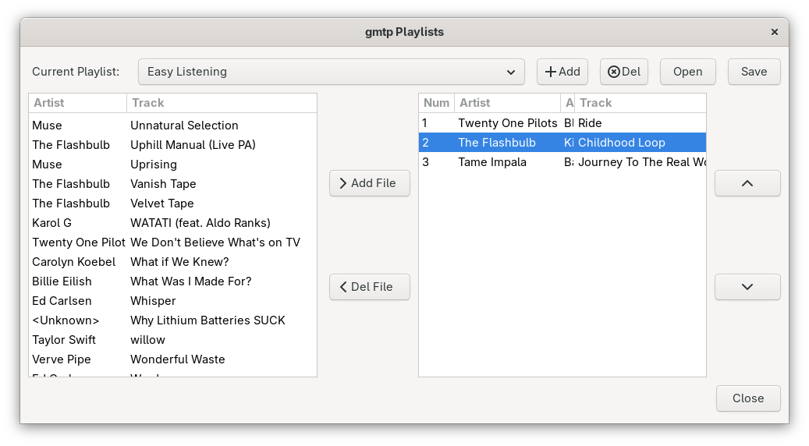The image size is (809, 446).
Task: Sort the left list by the Artist column header
Action: pos(78,103)
